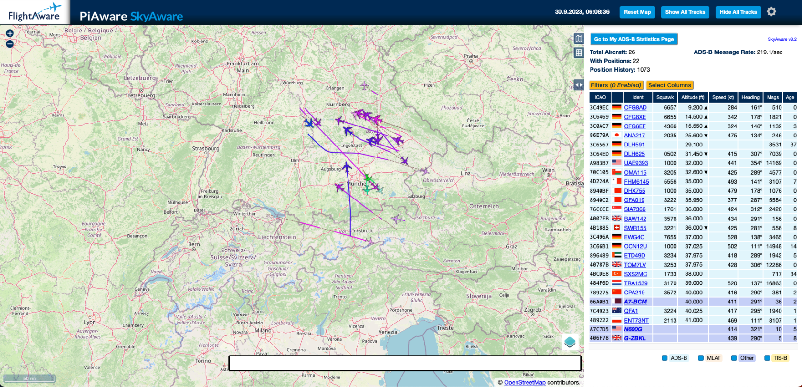
Task: Select the aircraft icon south of Innsbruck
Action: 369,242
